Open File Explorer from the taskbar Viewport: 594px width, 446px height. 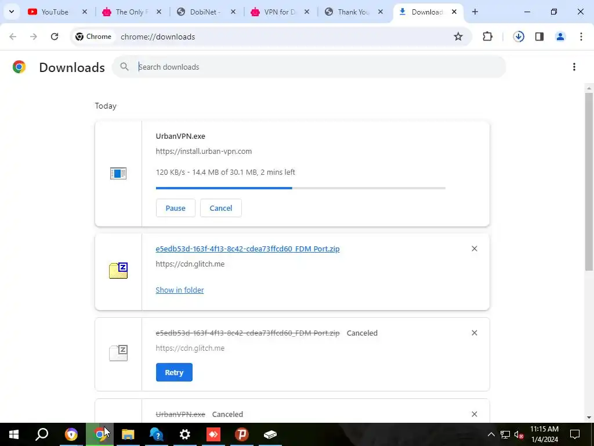pyautogui.click(x=128, y=434)
